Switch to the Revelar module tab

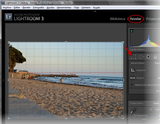(x=136, y=19)
